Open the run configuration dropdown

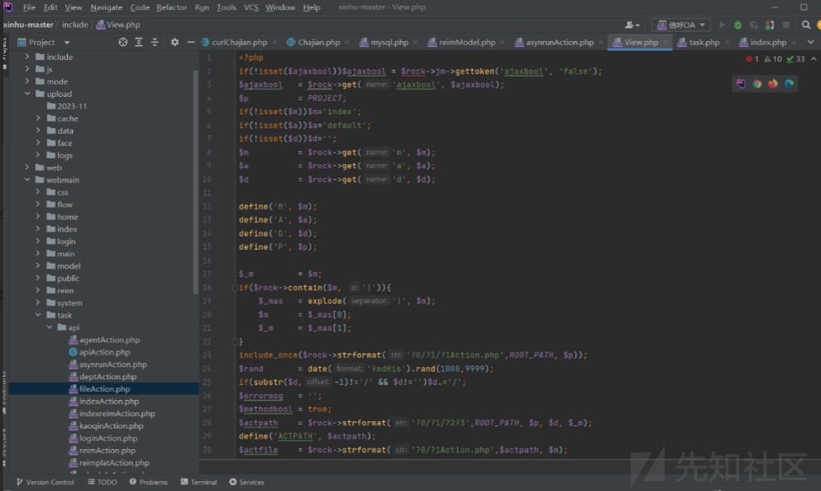point(681,25)
